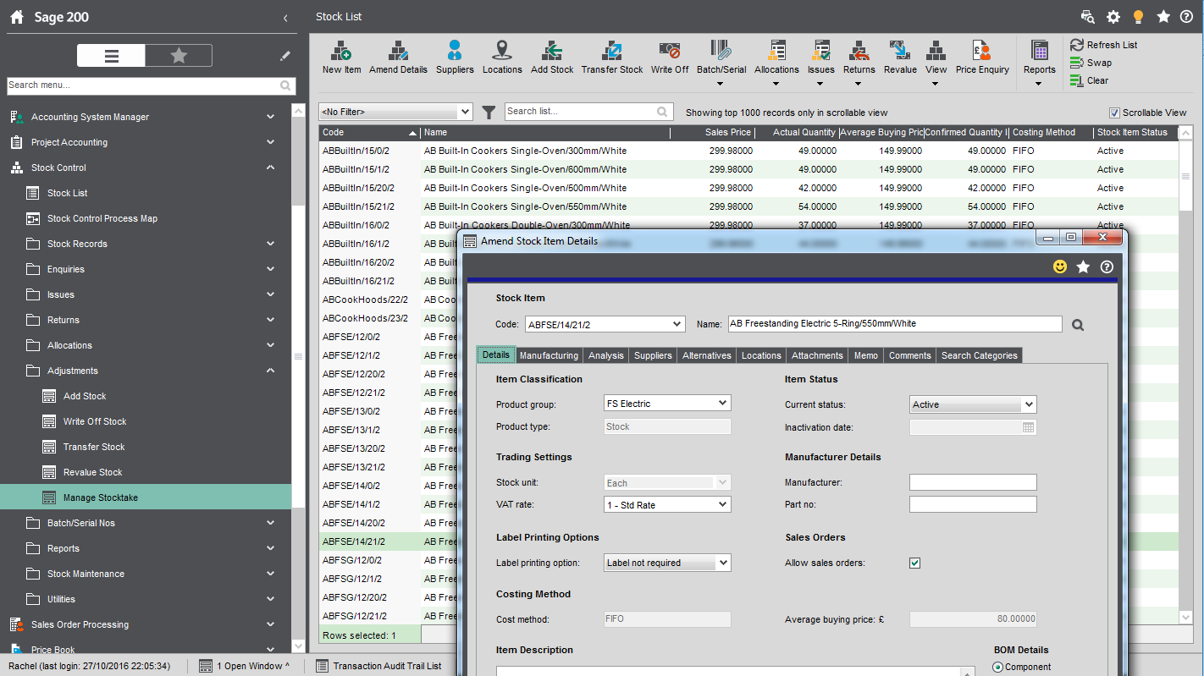Click Price Enquiry toolbar icon
This screenshot has height=676, width=1204.
(x=982, y=58)
